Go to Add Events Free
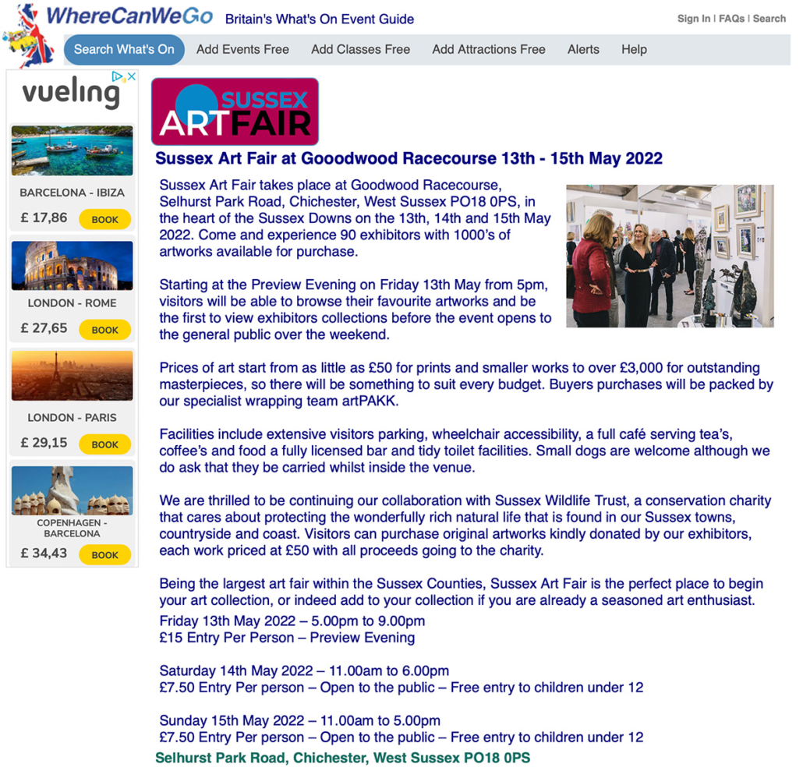Image resolution: width=803 pixels, height=771 pixels. 242,50
